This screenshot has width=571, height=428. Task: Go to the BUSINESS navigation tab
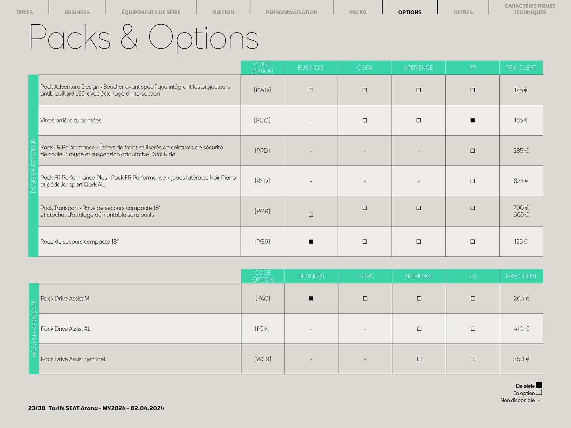77,12
